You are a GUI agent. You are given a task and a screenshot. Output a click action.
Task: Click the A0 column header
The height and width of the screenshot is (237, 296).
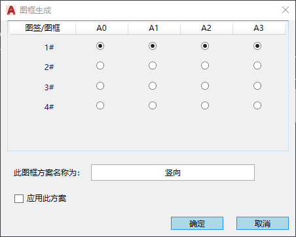[x=102, y=28]
